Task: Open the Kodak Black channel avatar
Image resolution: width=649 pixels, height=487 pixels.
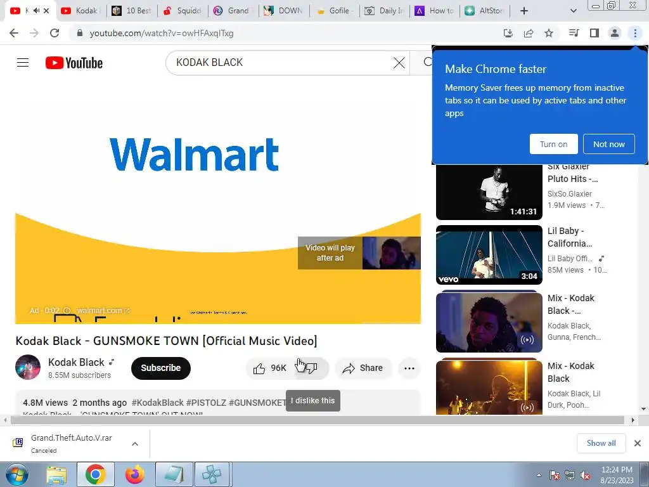Action: coord(28,367)
